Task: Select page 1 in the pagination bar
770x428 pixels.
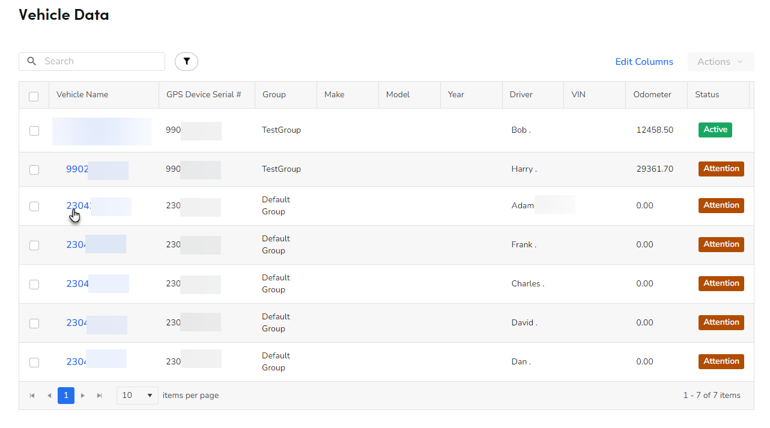Action: pos(66,396)
